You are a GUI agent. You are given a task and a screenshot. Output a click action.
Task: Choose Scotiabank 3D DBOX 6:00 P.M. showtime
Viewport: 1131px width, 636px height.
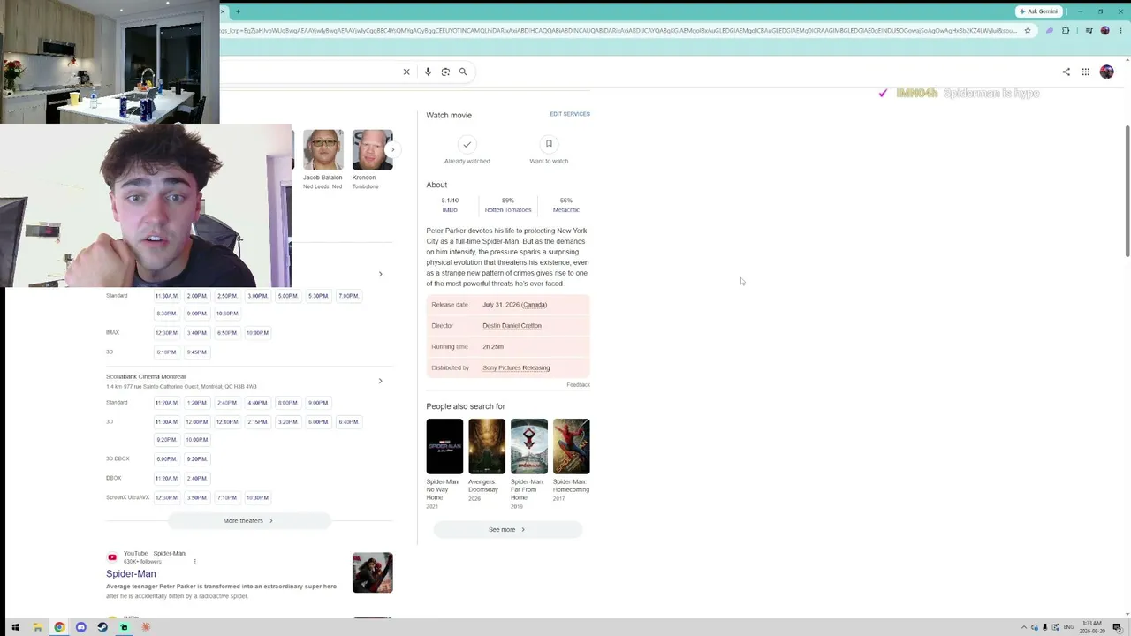pos(166,459)
